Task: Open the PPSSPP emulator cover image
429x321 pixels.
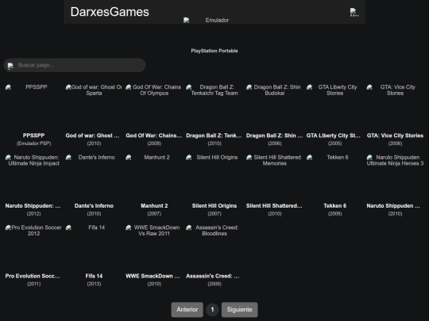Action: pyautogui.click(x=33, y=107)
